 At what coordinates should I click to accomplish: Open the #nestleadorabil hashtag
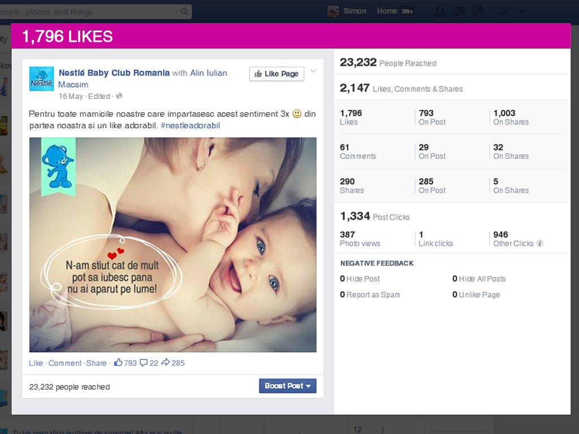(x=190, y=125)
